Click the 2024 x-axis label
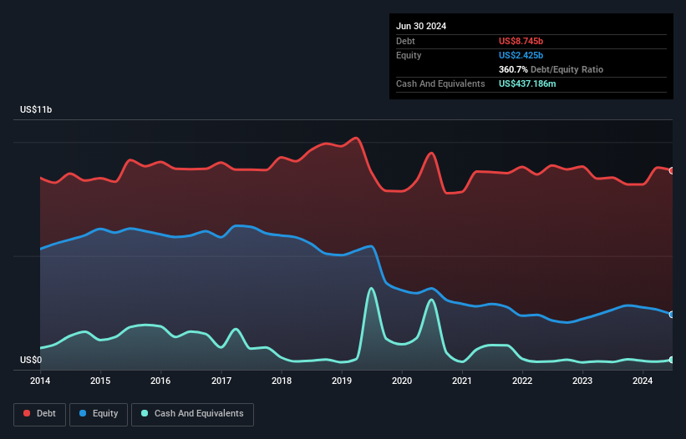686x439 pixels. 643,381
